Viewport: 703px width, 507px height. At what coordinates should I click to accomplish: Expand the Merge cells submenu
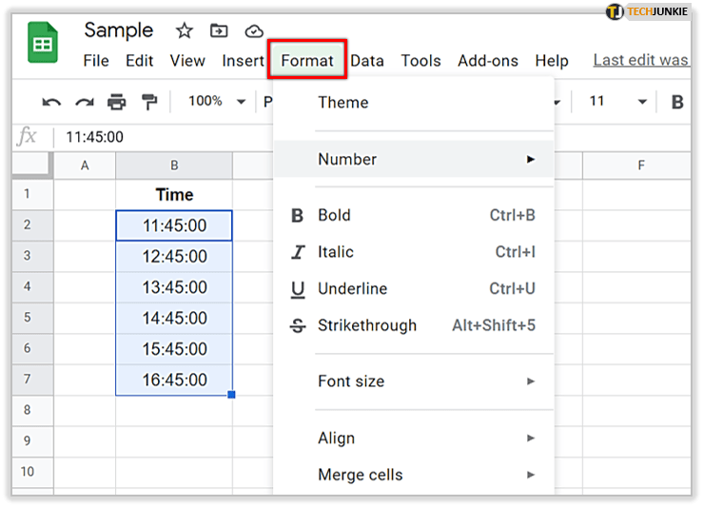tap(413, 475)
